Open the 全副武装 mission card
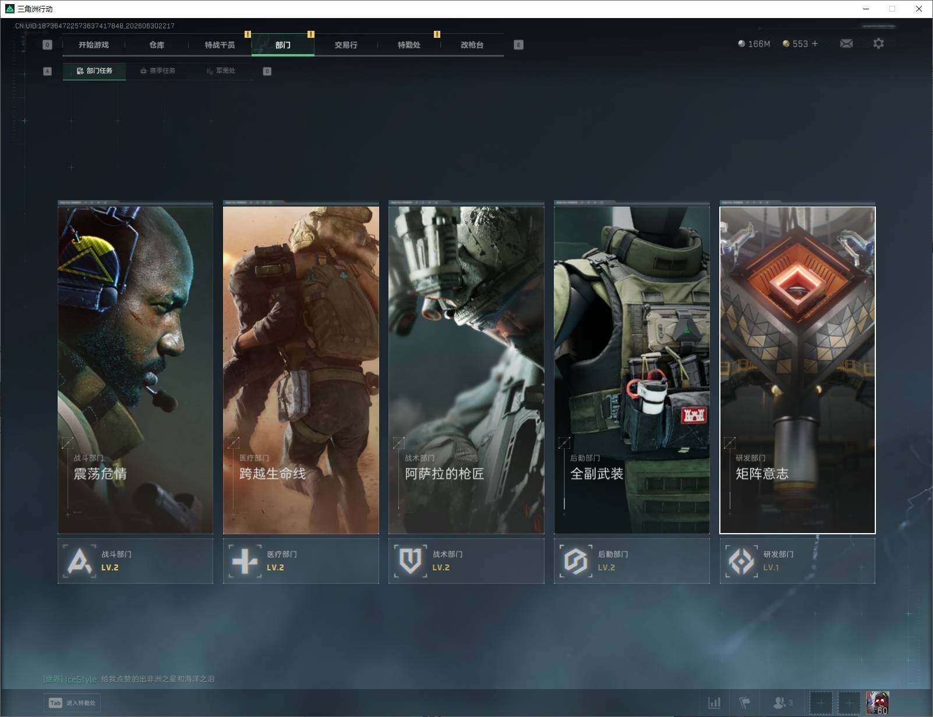933x717 pixels. pyautogui.click(x=632, y=370)
